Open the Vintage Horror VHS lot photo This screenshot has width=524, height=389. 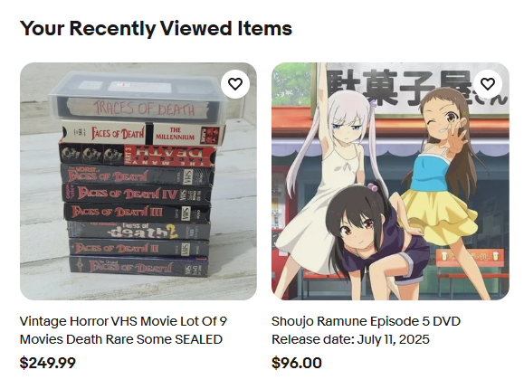(138, 181)
